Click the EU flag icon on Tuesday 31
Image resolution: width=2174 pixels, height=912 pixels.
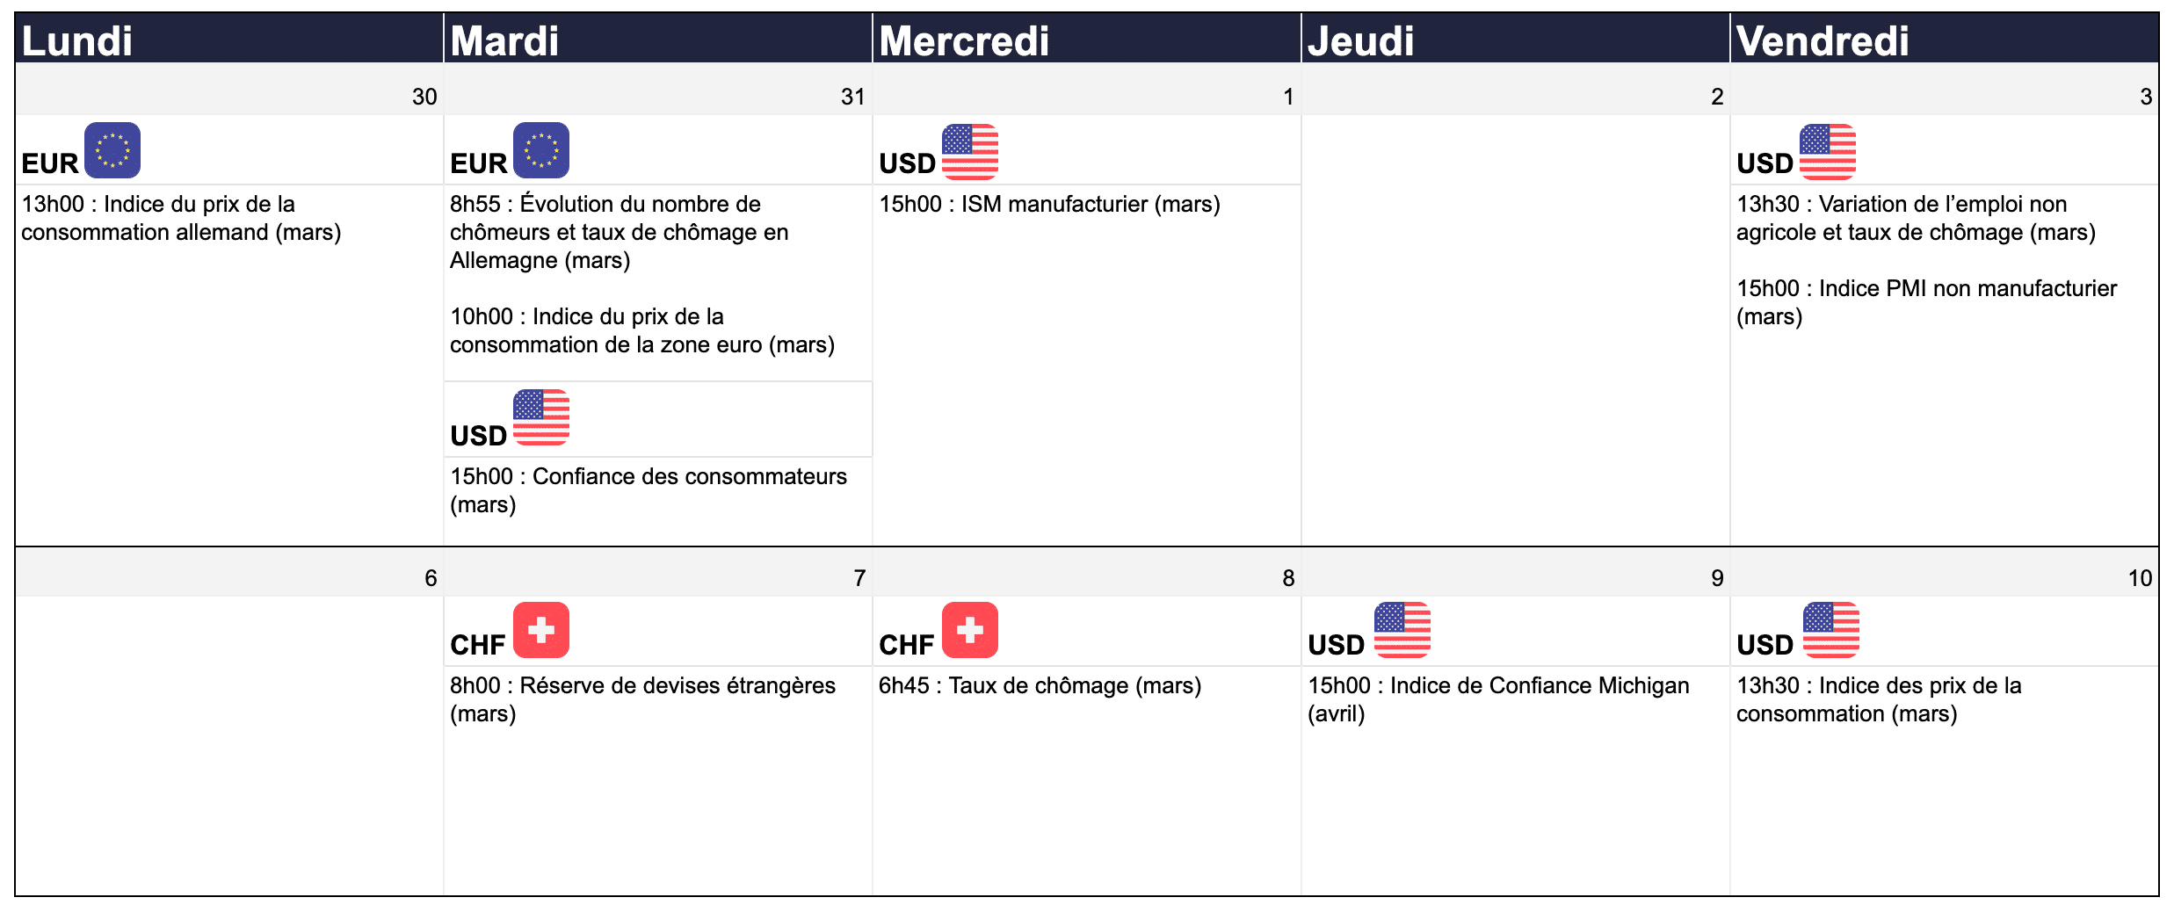[541, 150]
